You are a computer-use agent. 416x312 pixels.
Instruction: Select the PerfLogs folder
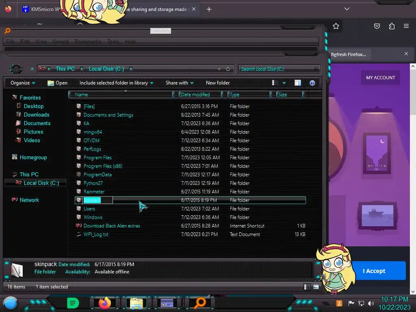coord(92,149)
